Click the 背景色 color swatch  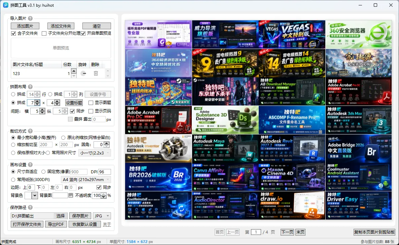pyautogui.click(x=28, y=195)
